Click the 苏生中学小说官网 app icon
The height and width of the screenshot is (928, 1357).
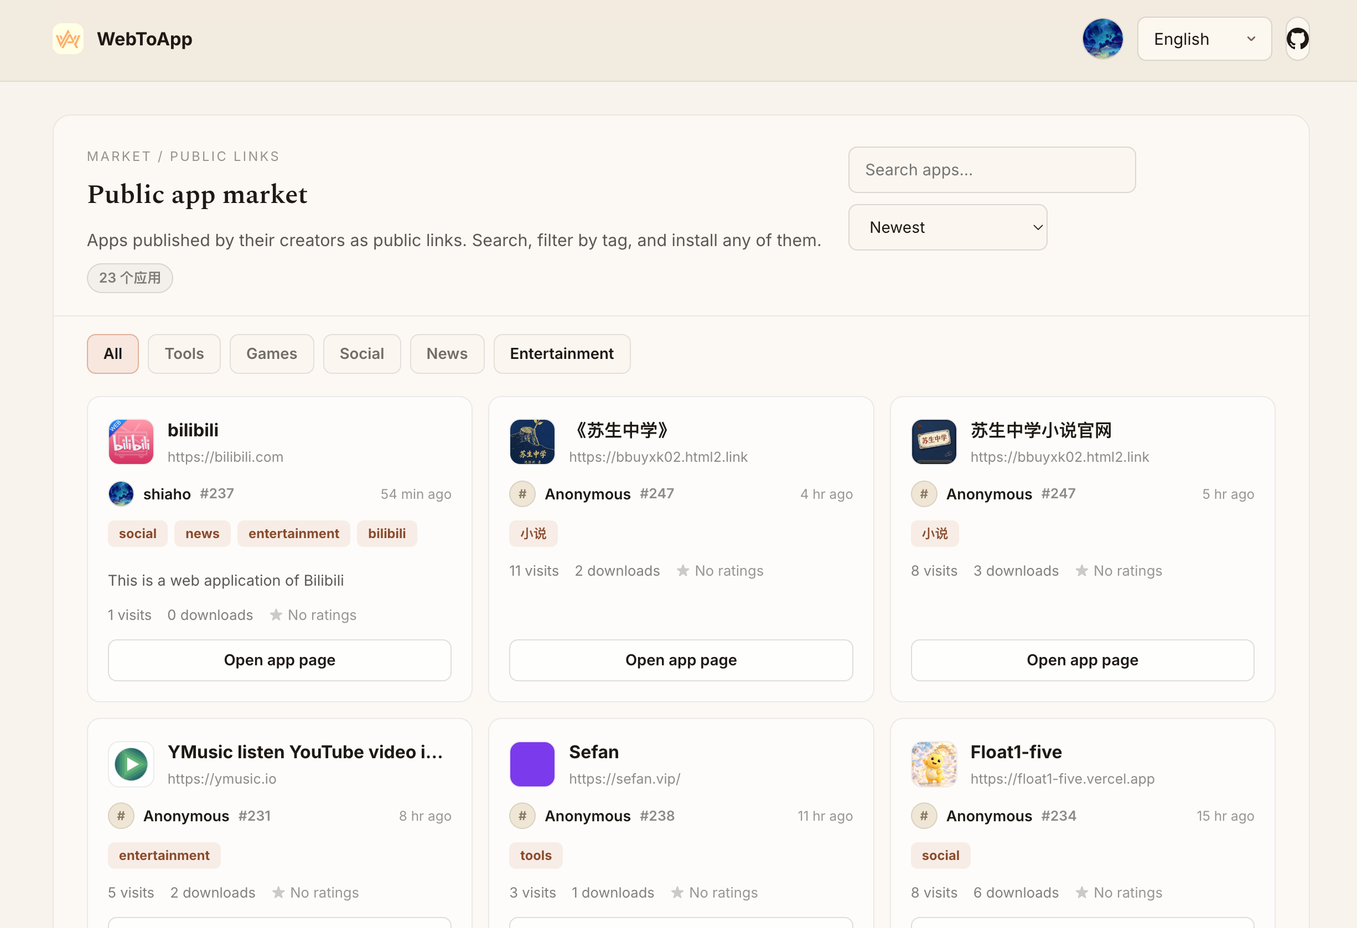click(x=934, y=442)
